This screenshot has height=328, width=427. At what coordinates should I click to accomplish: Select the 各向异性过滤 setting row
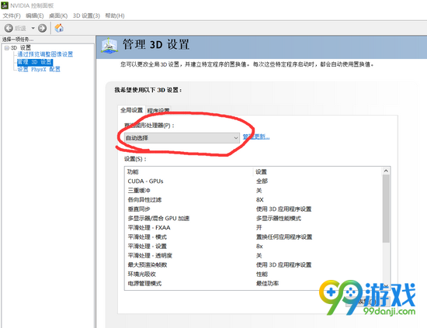coord(253,199)
